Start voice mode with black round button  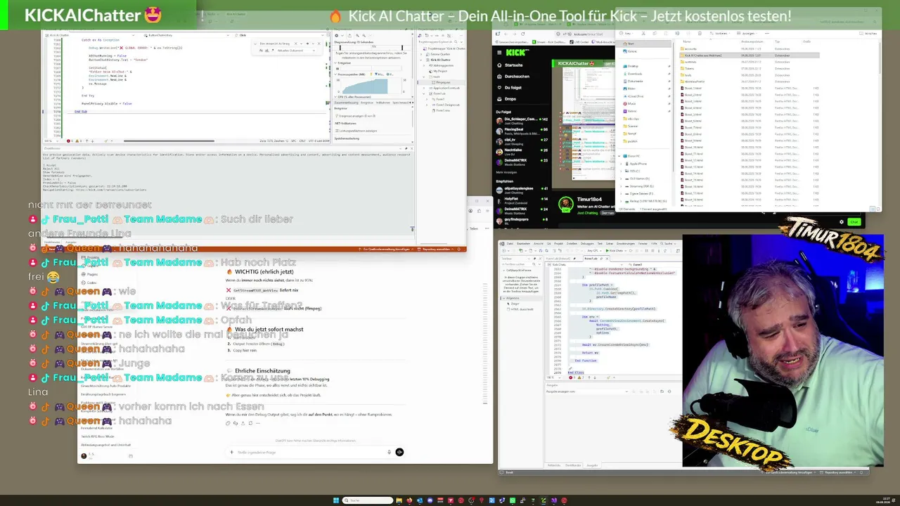click(399, 453)
